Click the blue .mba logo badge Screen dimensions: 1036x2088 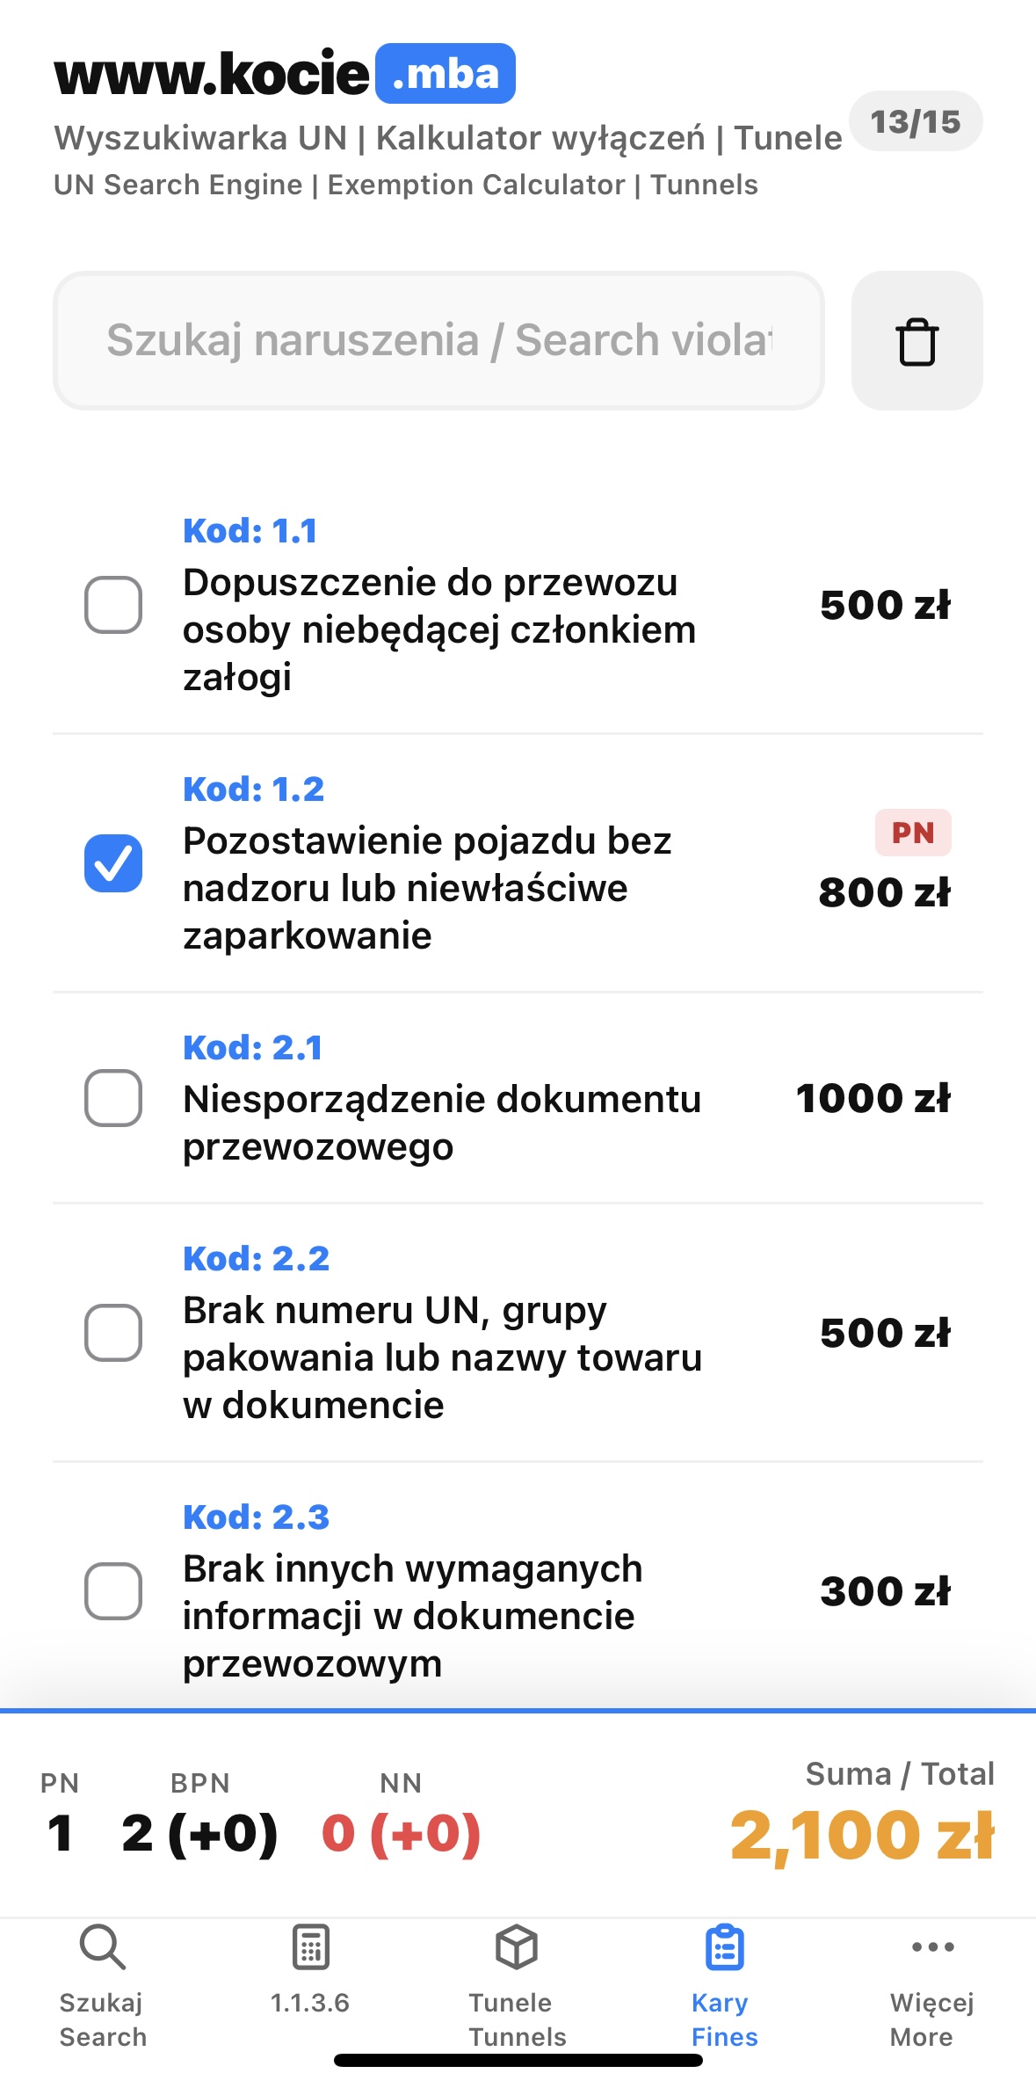[x=446, y=74]
